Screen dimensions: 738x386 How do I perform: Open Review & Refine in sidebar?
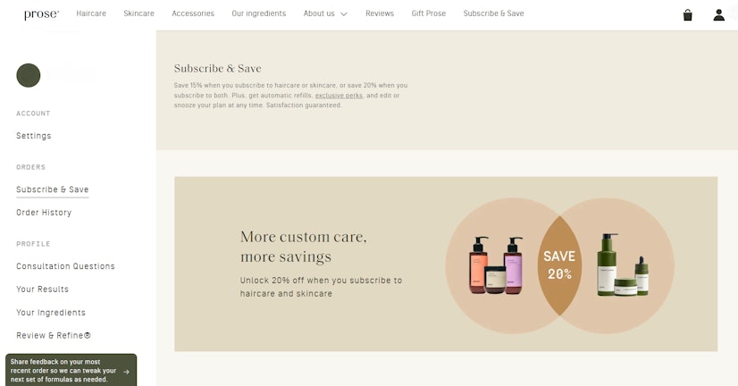[54, 335]
